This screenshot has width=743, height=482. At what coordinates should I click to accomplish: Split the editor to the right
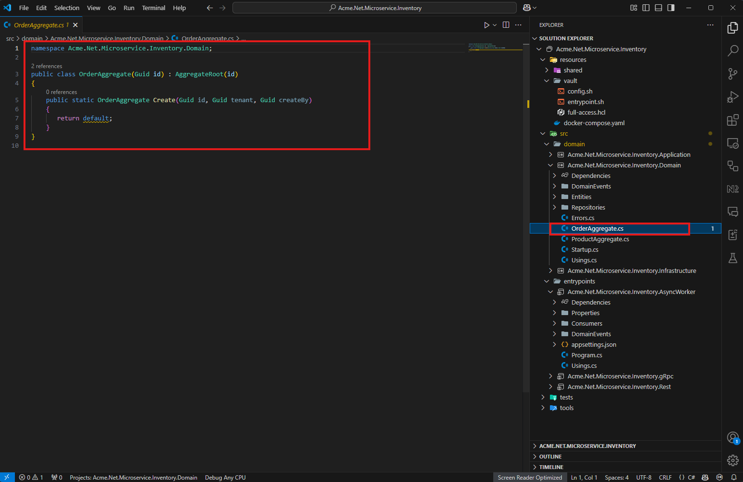(x=506, y=25)
